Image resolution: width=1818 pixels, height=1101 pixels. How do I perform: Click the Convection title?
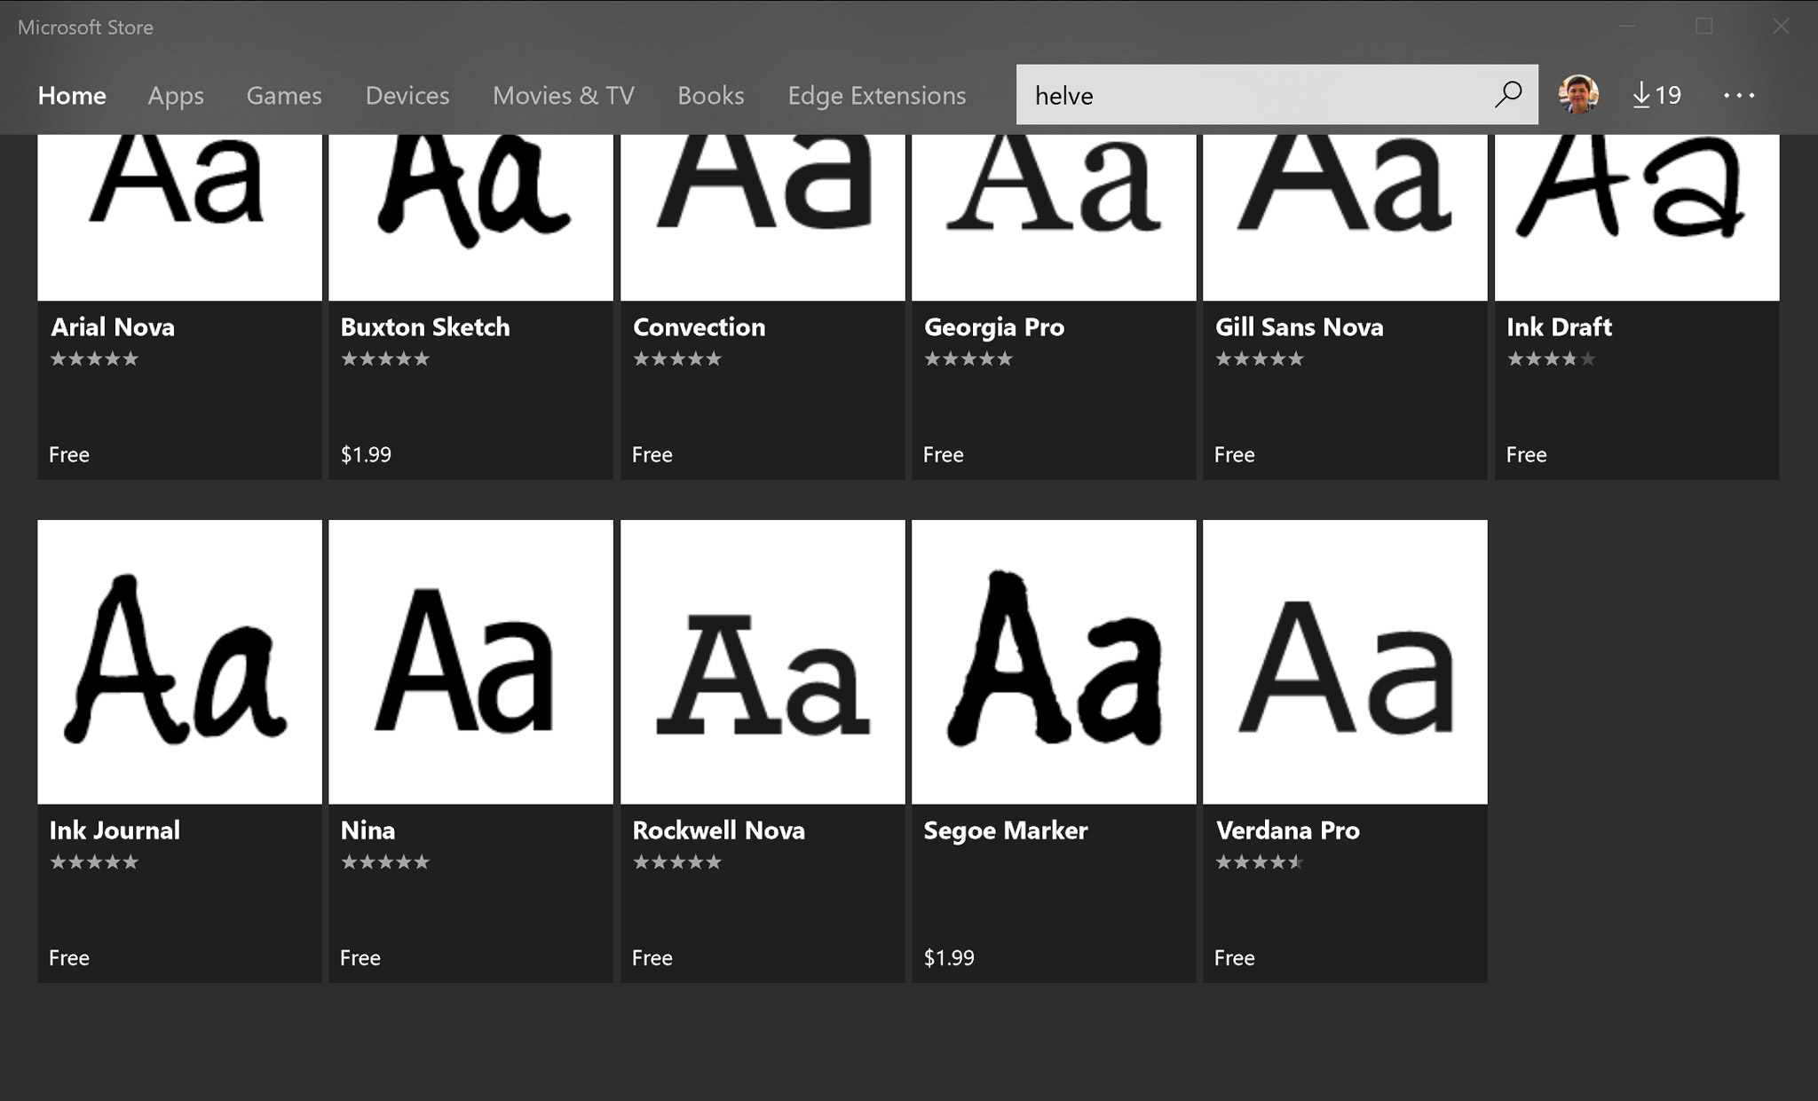click(699, 327)
